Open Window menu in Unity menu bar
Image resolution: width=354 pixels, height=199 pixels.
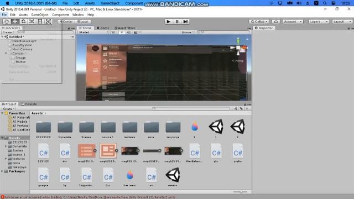pos(78,15)
